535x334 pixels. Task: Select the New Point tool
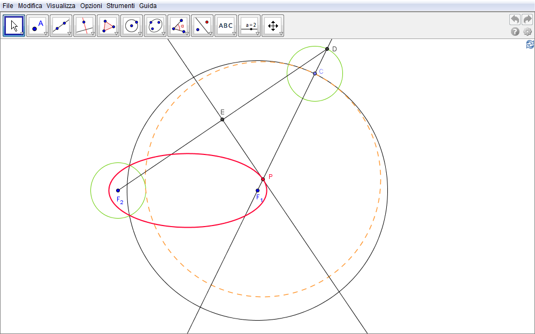tap(37, 25)
